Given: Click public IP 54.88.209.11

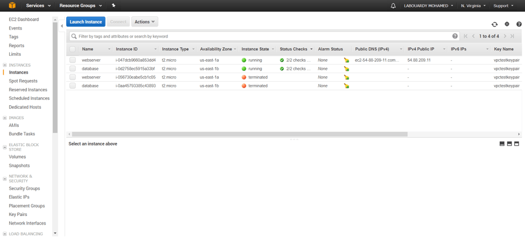Looking at the screenshot, I should [x=419, y=60].
